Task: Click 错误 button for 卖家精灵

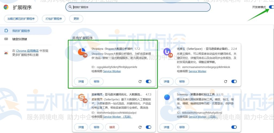Action: [112, 127]
